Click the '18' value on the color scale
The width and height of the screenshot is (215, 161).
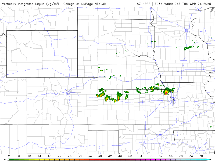coord(49,156)
